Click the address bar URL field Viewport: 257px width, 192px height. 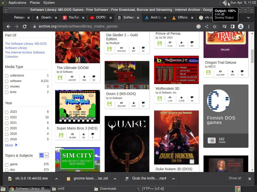pos(113,26)
